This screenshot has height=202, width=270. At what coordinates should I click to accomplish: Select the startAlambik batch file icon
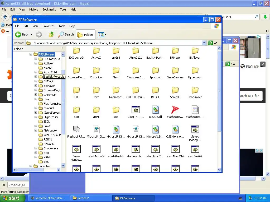coord(116,149)
